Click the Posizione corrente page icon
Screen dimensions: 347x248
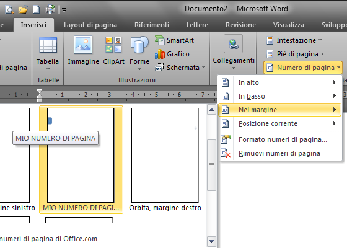226,123
